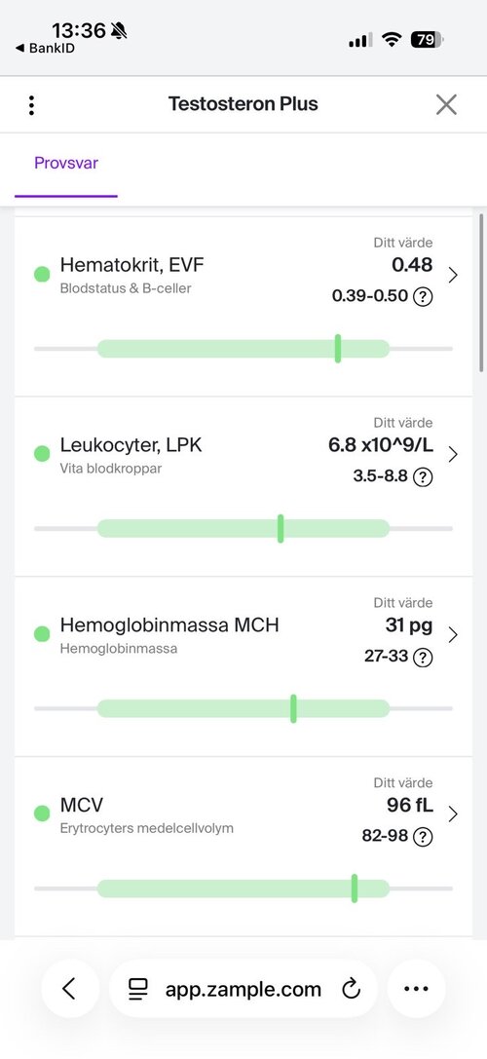The height and width of the screenshot is (1059, 487).
Task: Expand the Leukocyter, LPK details chevron
Action: click(453, 455)
